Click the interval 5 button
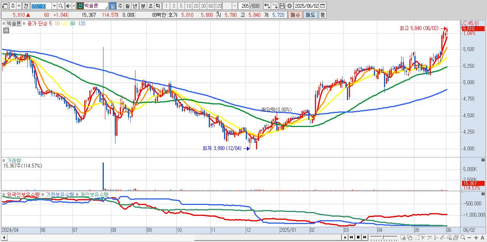The image size is (487, 242). (181, 6)
